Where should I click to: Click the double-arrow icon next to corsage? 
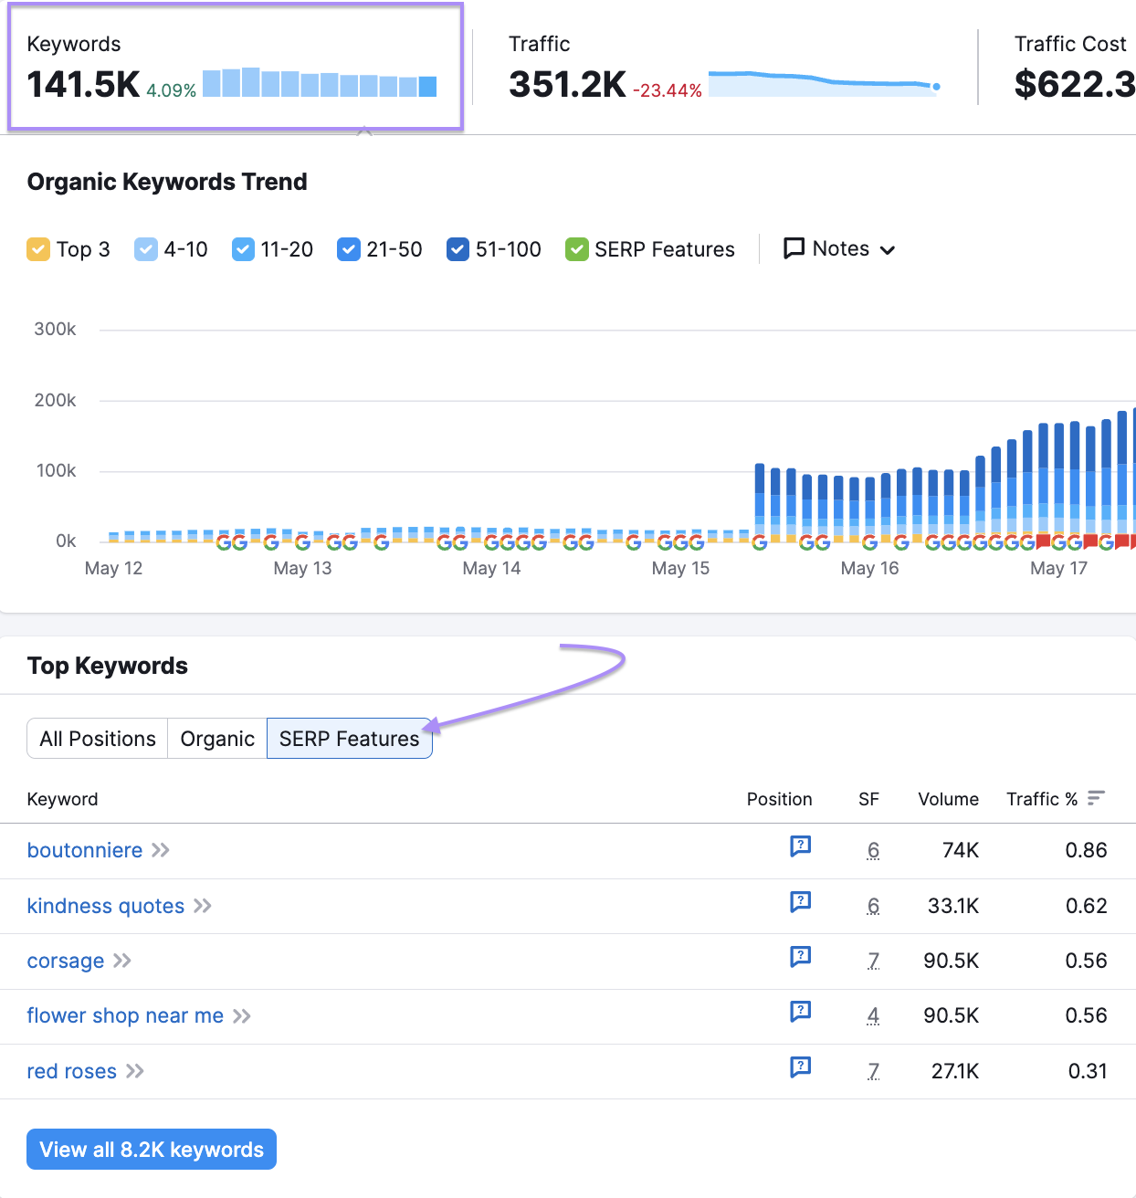coord(122,961)
